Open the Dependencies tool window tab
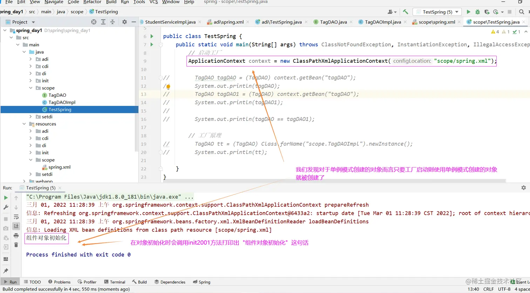The image size is (530, 293). coord(170,282)
